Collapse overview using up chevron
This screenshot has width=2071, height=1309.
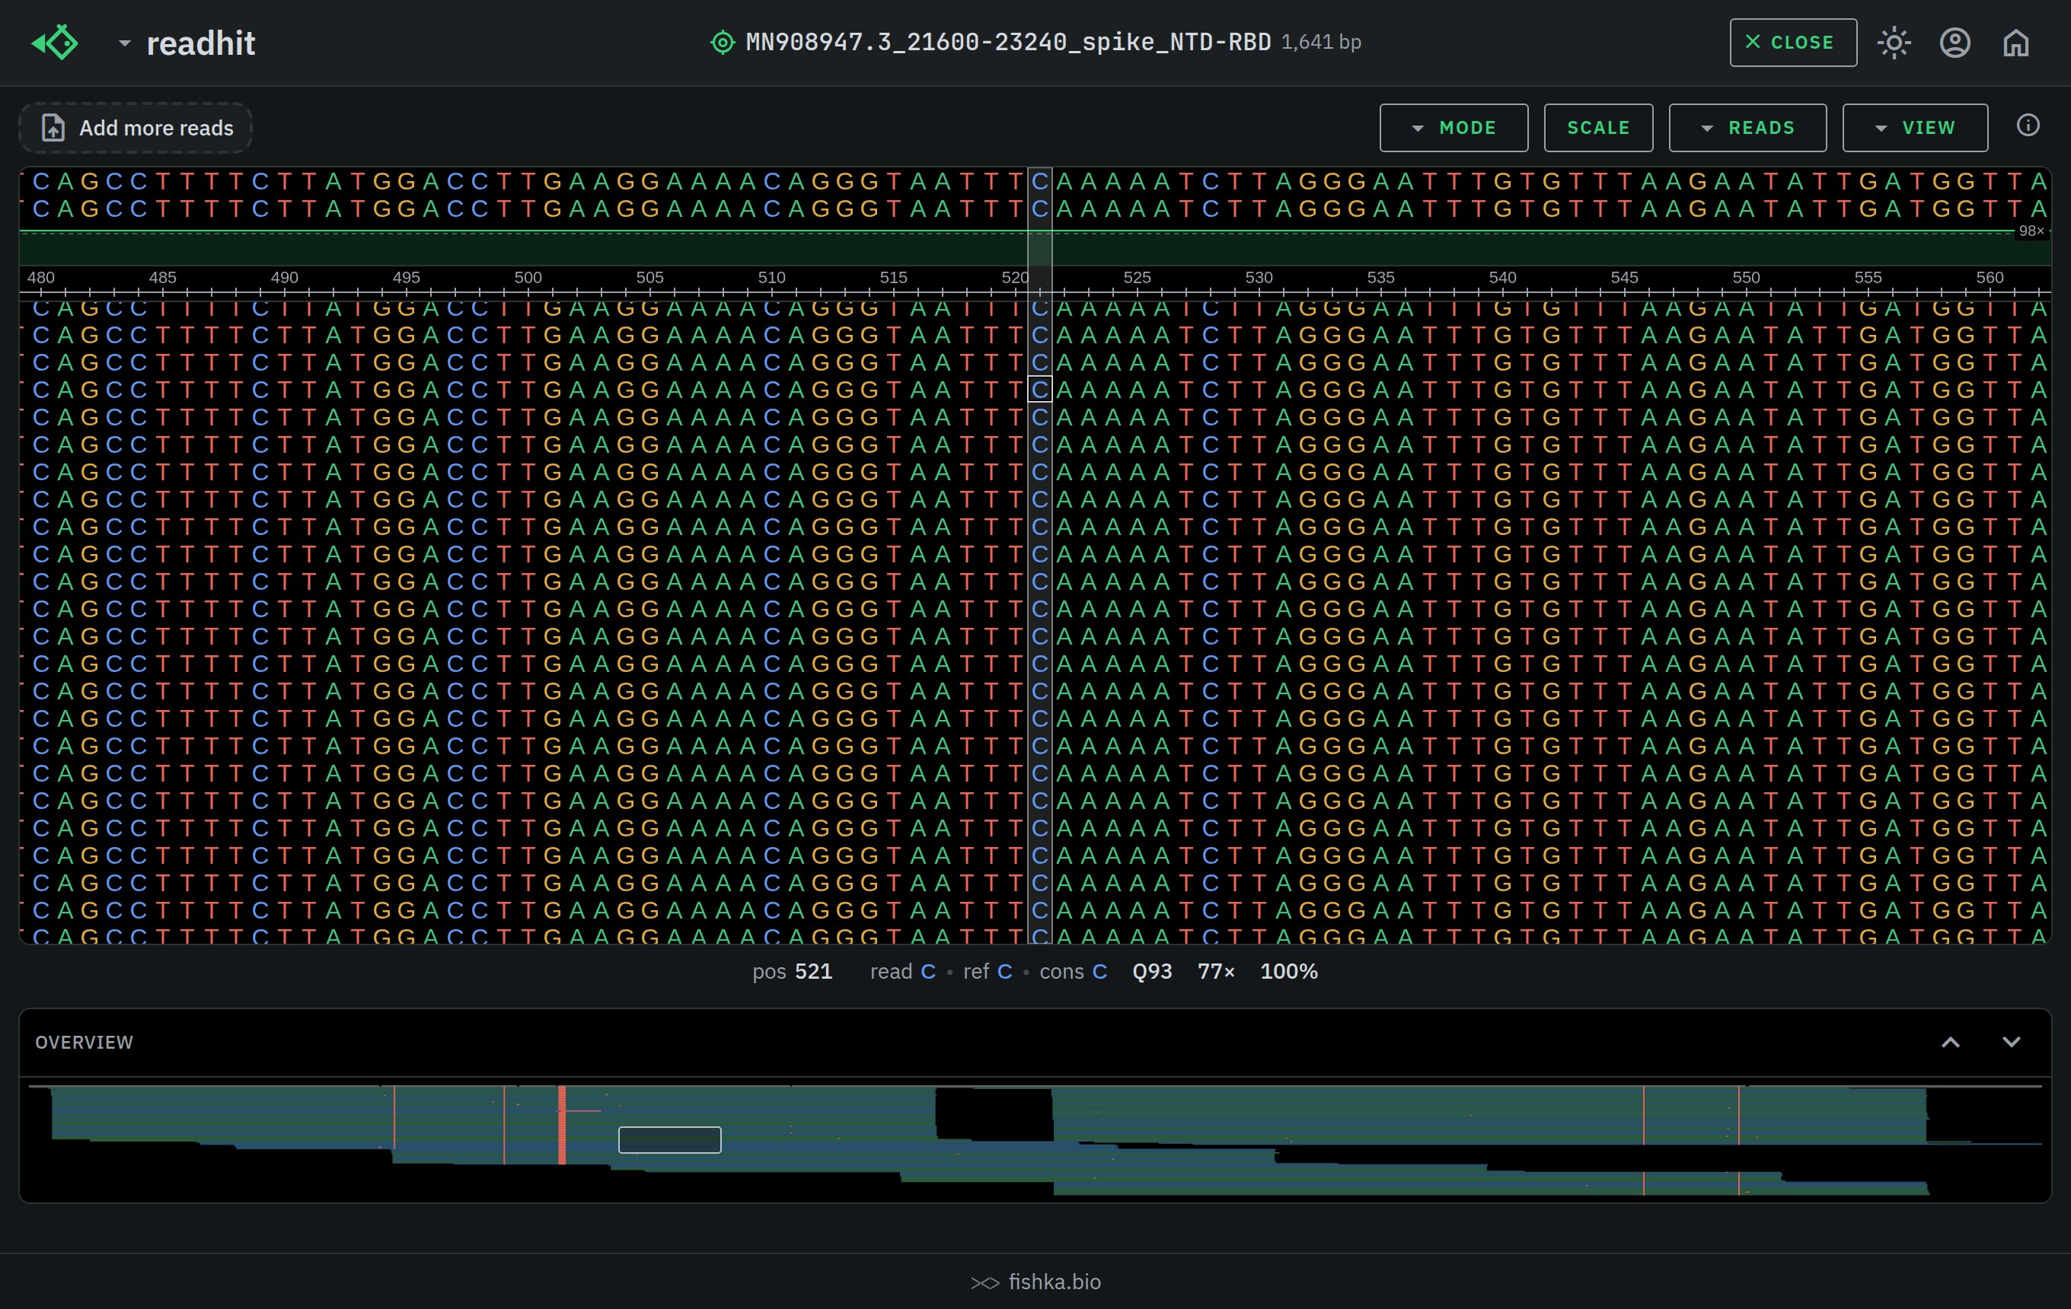pos(1951,1042)
